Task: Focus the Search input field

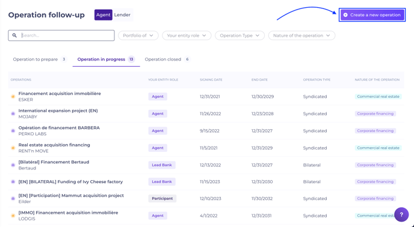Action: 61,35
